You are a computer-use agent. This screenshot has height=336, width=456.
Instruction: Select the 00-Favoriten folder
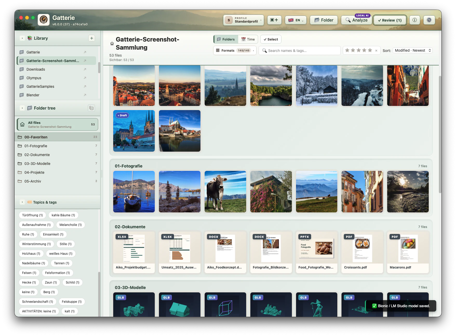coord(57,137)
